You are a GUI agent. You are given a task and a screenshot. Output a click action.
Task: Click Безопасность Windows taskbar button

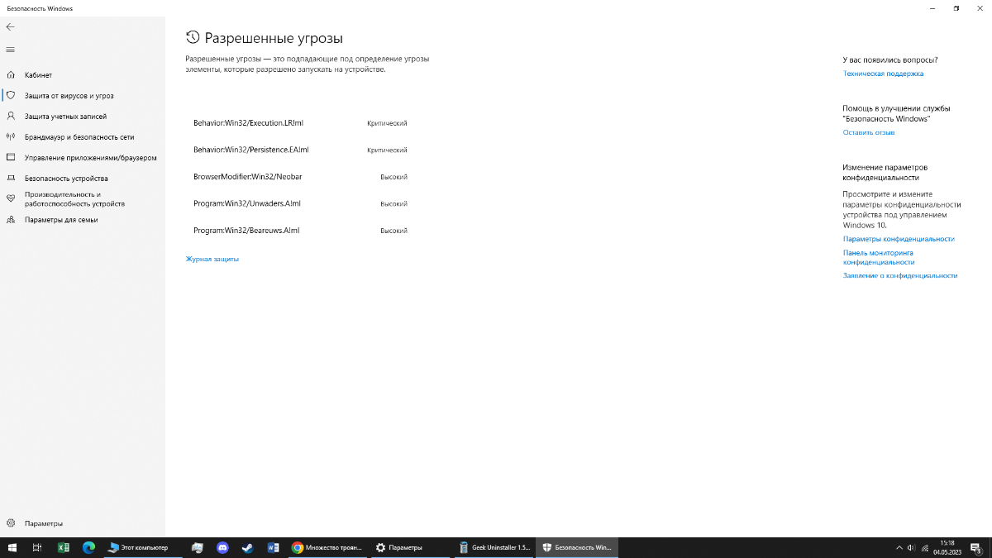click(577, 547)
